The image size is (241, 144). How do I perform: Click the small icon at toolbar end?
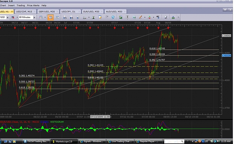(x=179, y=17)
